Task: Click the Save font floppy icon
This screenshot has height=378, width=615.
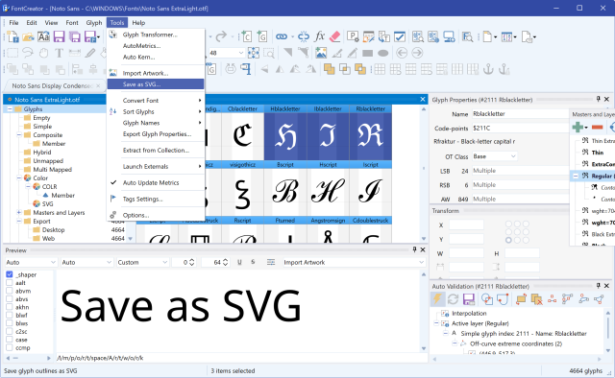Action: coord(59,36)
